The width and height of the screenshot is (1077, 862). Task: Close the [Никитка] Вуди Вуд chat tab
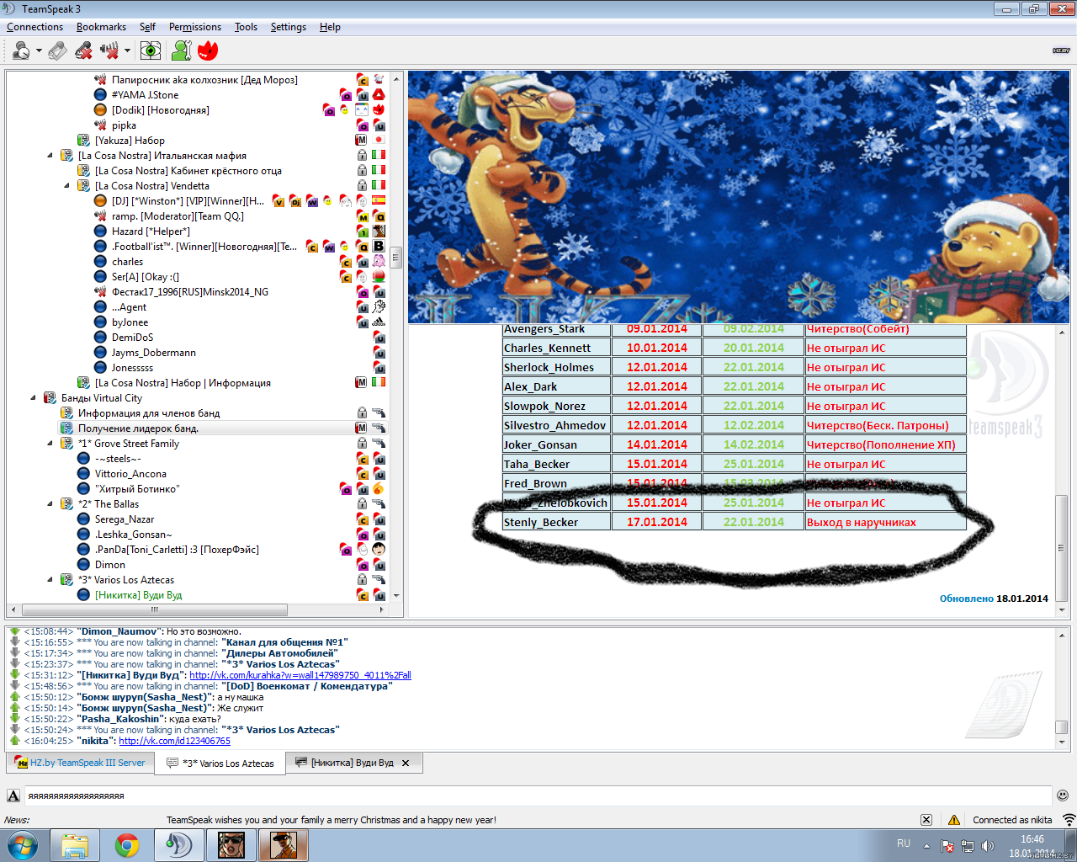point(406,763)
